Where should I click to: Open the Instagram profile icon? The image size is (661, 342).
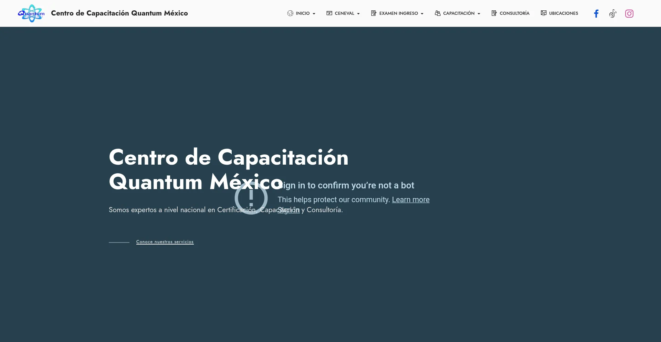[629, 13]
